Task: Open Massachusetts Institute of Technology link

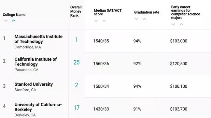Action: [x=38, y=39]
